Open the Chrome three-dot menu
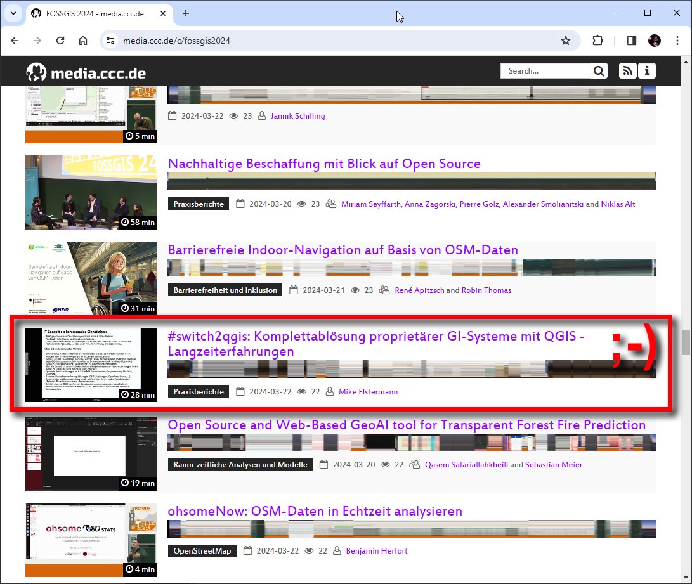 pos(677,41)
